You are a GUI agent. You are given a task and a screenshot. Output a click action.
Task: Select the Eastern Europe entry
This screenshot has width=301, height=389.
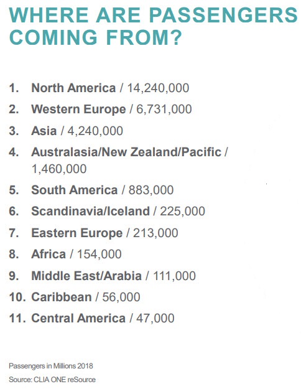tap(93, 233)
